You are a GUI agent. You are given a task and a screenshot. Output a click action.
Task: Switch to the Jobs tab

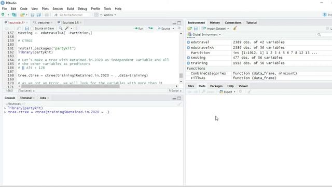point(43,98)
